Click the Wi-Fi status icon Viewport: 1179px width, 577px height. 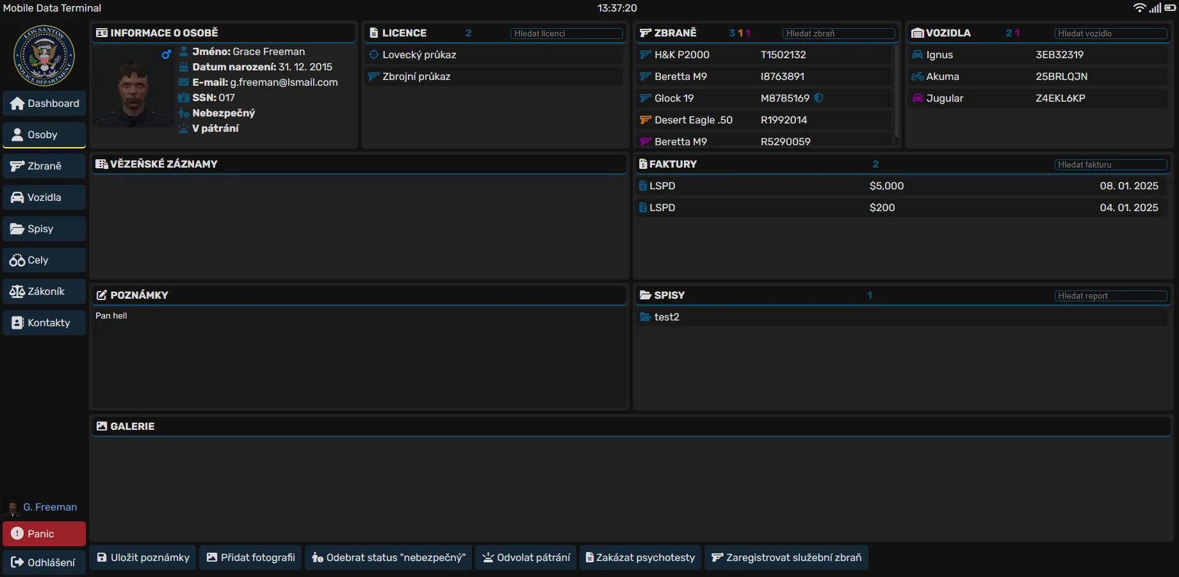[x=1140, y=8]
